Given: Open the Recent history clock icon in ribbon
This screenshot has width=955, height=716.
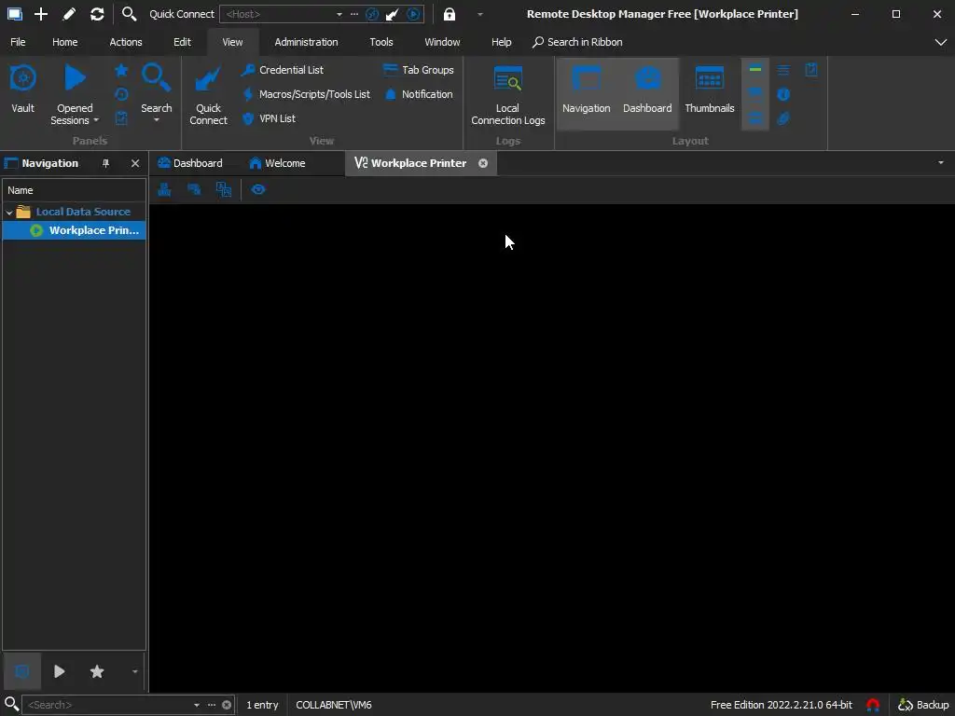Looking at the screenshot, I should [121, 94].
